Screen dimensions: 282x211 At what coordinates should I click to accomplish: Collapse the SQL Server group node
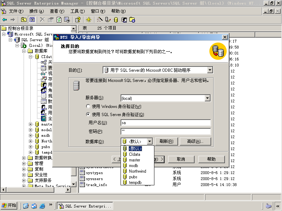coord(11,40)
